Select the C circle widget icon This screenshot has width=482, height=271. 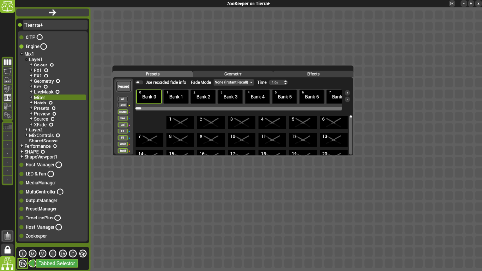coord(73,254)
